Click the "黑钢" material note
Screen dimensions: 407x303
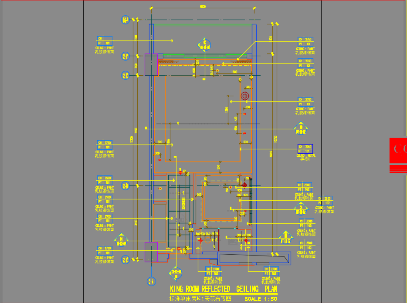305,159
